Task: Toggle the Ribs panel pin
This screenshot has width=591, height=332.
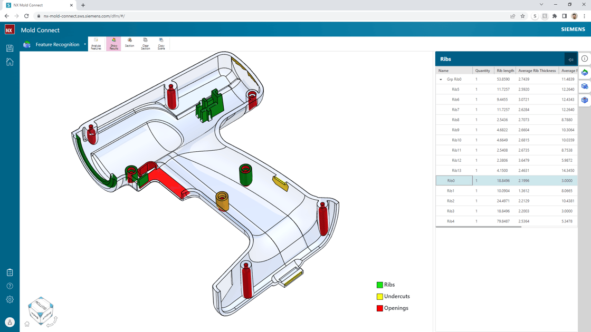Action: coord(570,60)
